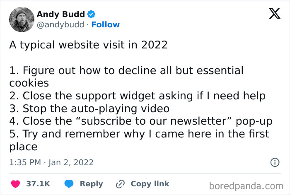The width and height of the screenshot is (290, 195).
Task: Click the 'Stop the auto-playing video' line
Action: pyautogui.click(x=89, y=109)
